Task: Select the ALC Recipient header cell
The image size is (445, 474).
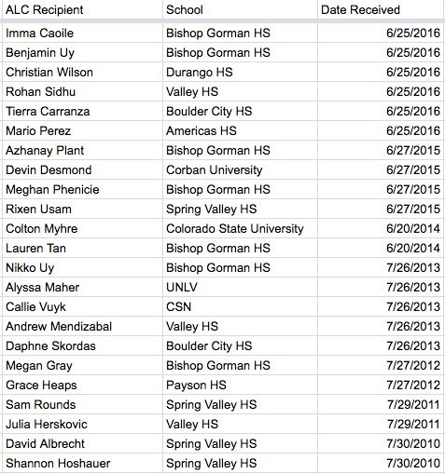Action: point(82,9)
